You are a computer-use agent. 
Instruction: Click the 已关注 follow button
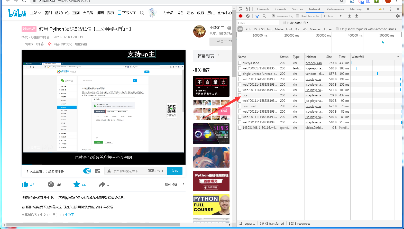(221, 42)
